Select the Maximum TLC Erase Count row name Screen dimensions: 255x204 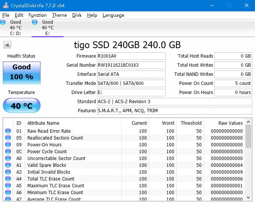pos(56,185)
